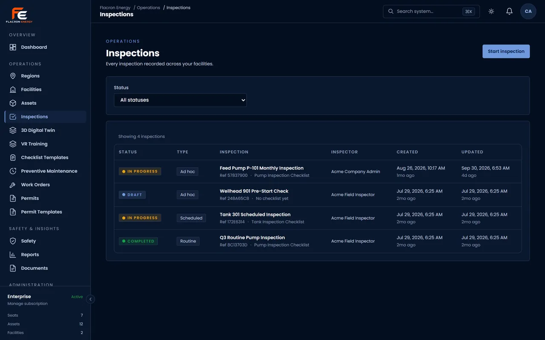Open the CA user avatar menu
The image size is (545, 340).
coord(528,11)
